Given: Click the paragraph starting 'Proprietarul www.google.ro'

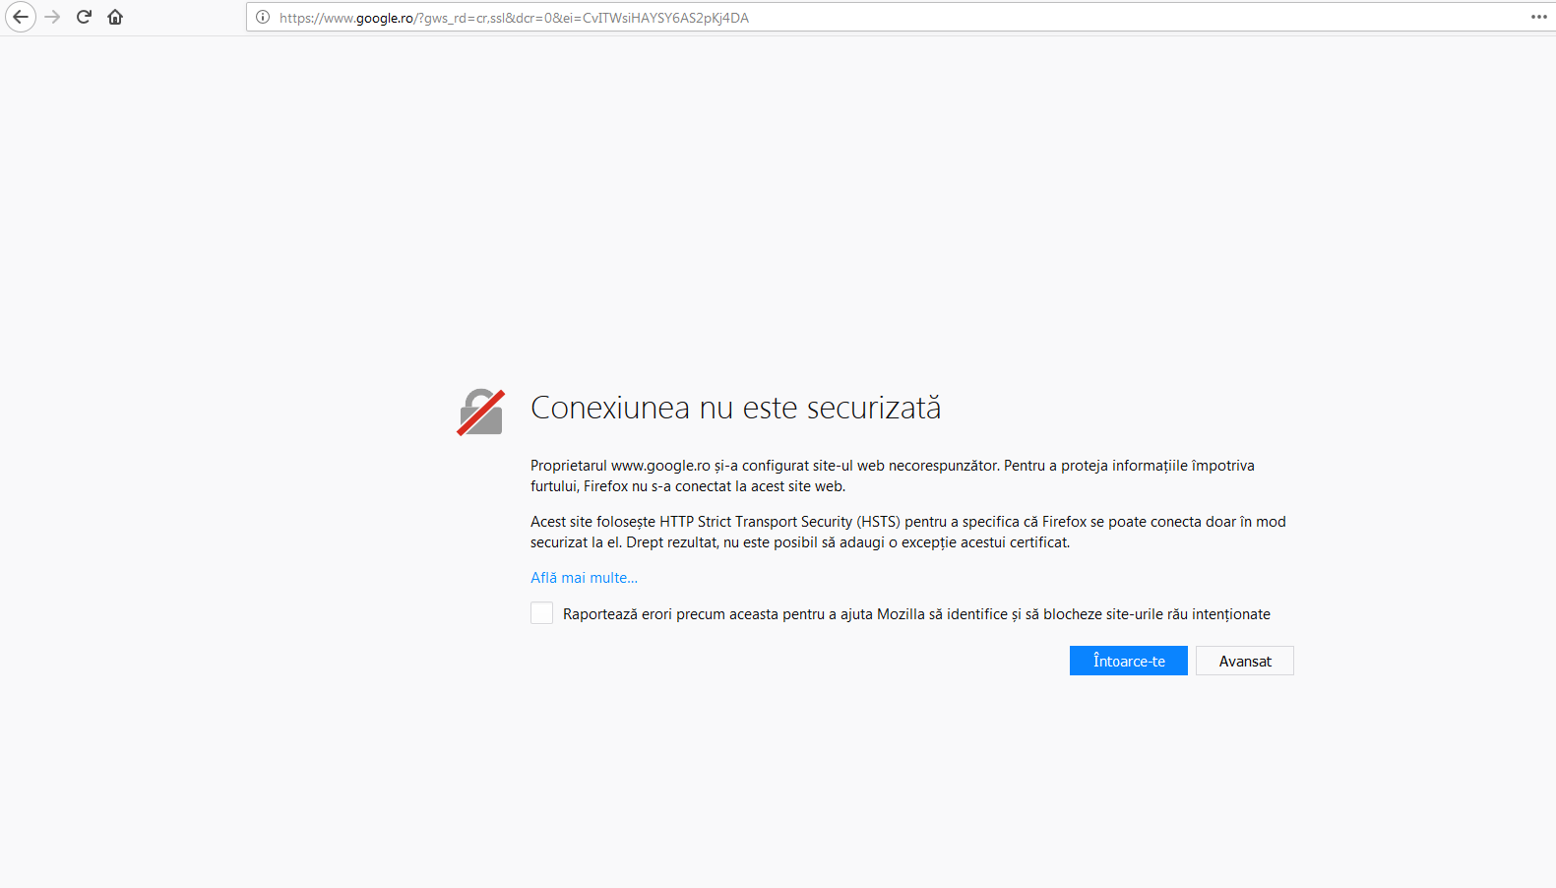Looking at the screenshot, I should (x=893, y=476).
